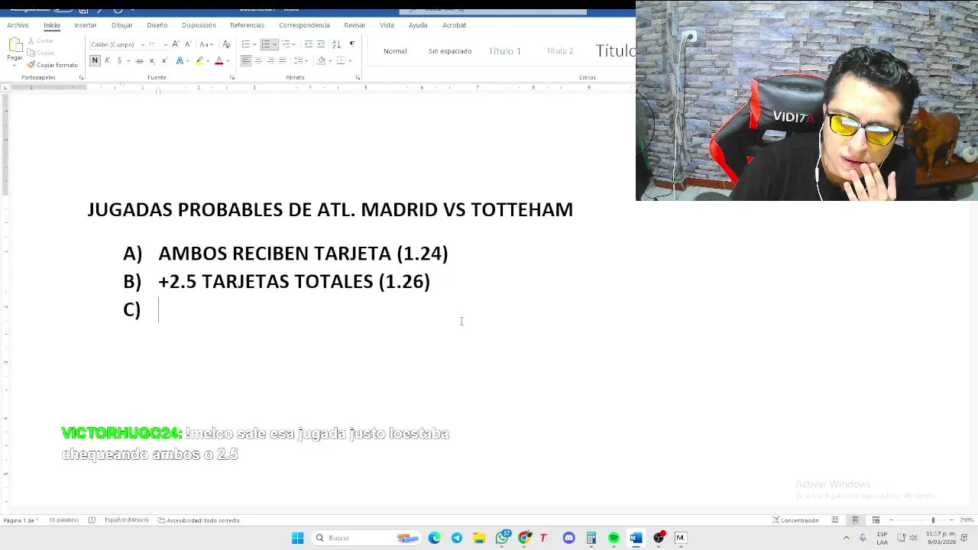This screenshot has width=978, height=550.
Task: Toggle show paragraph marks pilcrow
Action: point(352,44)
